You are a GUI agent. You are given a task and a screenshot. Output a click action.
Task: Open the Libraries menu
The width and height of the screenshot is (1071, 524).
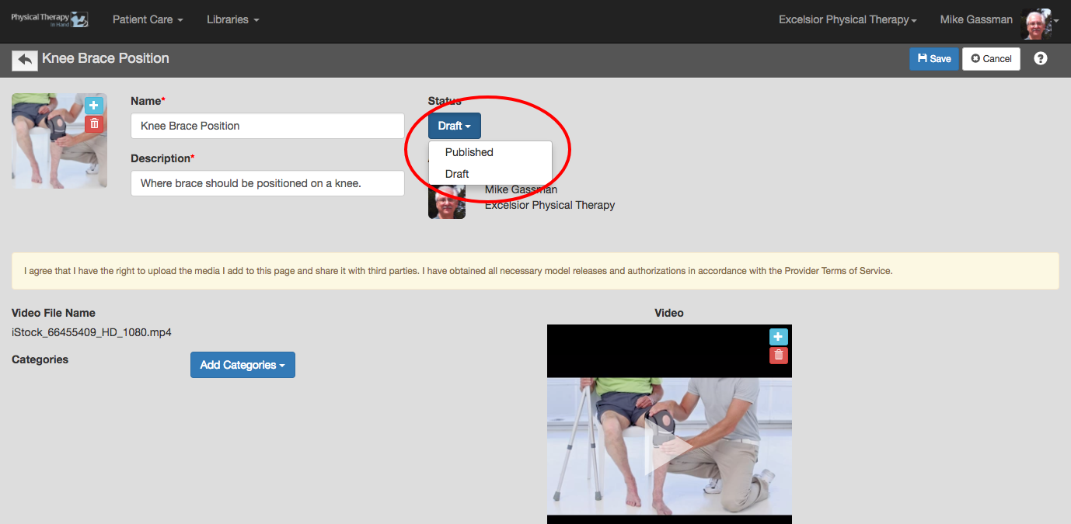coord(233,19)
